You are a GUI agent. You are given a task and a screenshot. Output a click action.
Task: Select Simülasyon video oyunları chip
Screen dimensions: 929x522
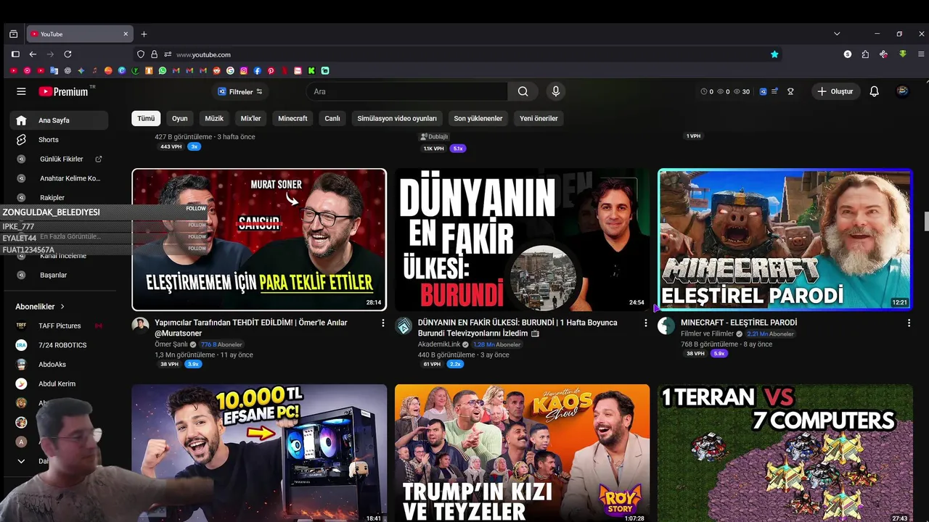[x=397, y=118]
